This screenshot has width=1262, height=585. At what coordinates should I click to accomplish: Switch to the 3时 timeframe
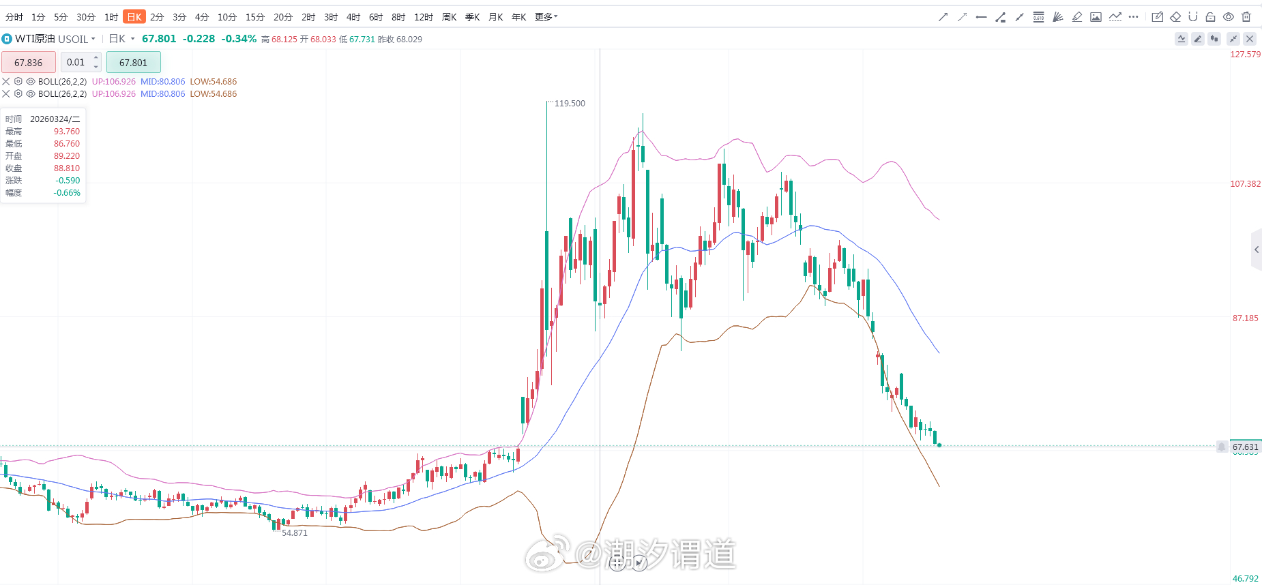331,17
